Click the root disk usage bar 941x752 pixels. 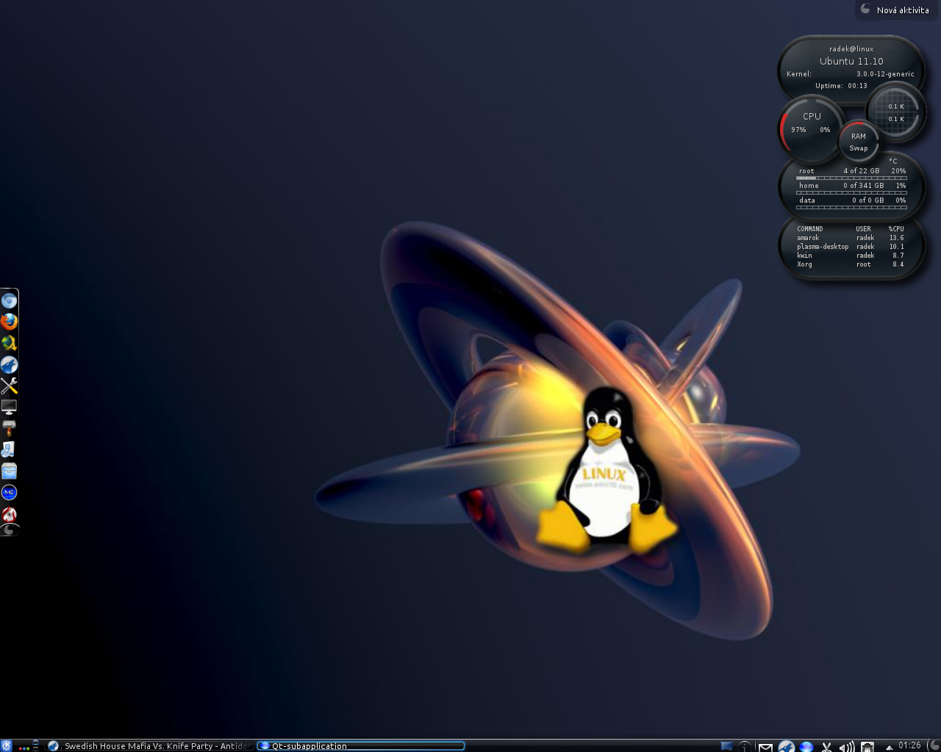pyautogui.click(x=851, y=178)
